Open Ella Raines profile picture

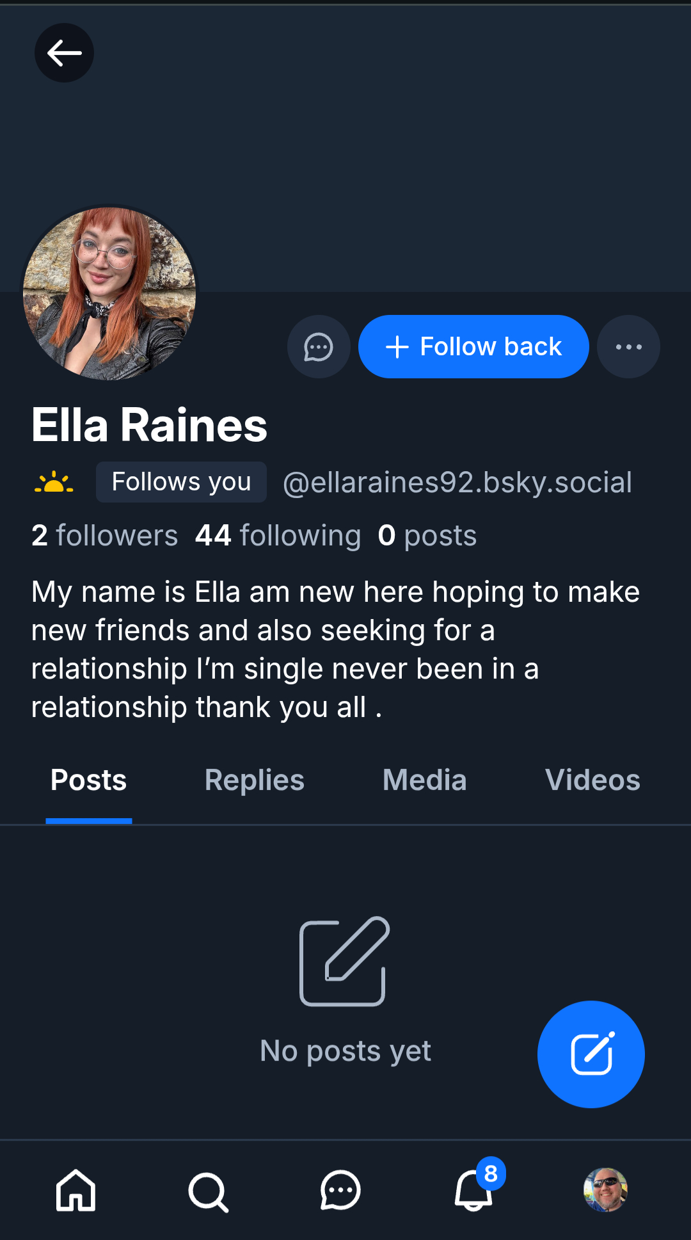coord(109,293)
